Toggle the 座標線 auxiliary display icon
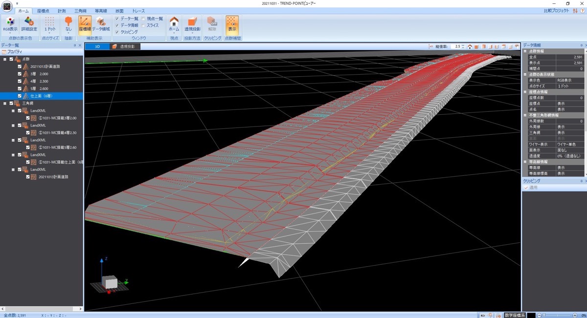587x318 pixels. [84, 22]
